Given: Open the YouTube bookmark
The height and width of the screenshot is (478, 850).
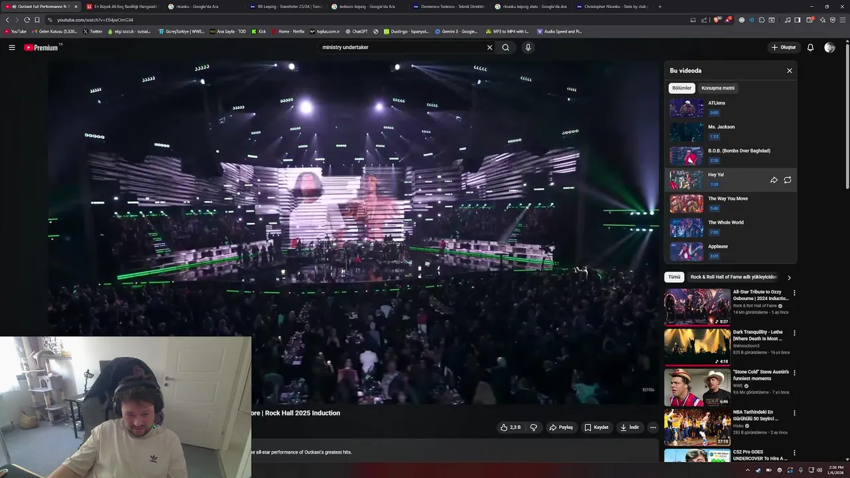Looking at the screenshot, I should coord(15,31).
